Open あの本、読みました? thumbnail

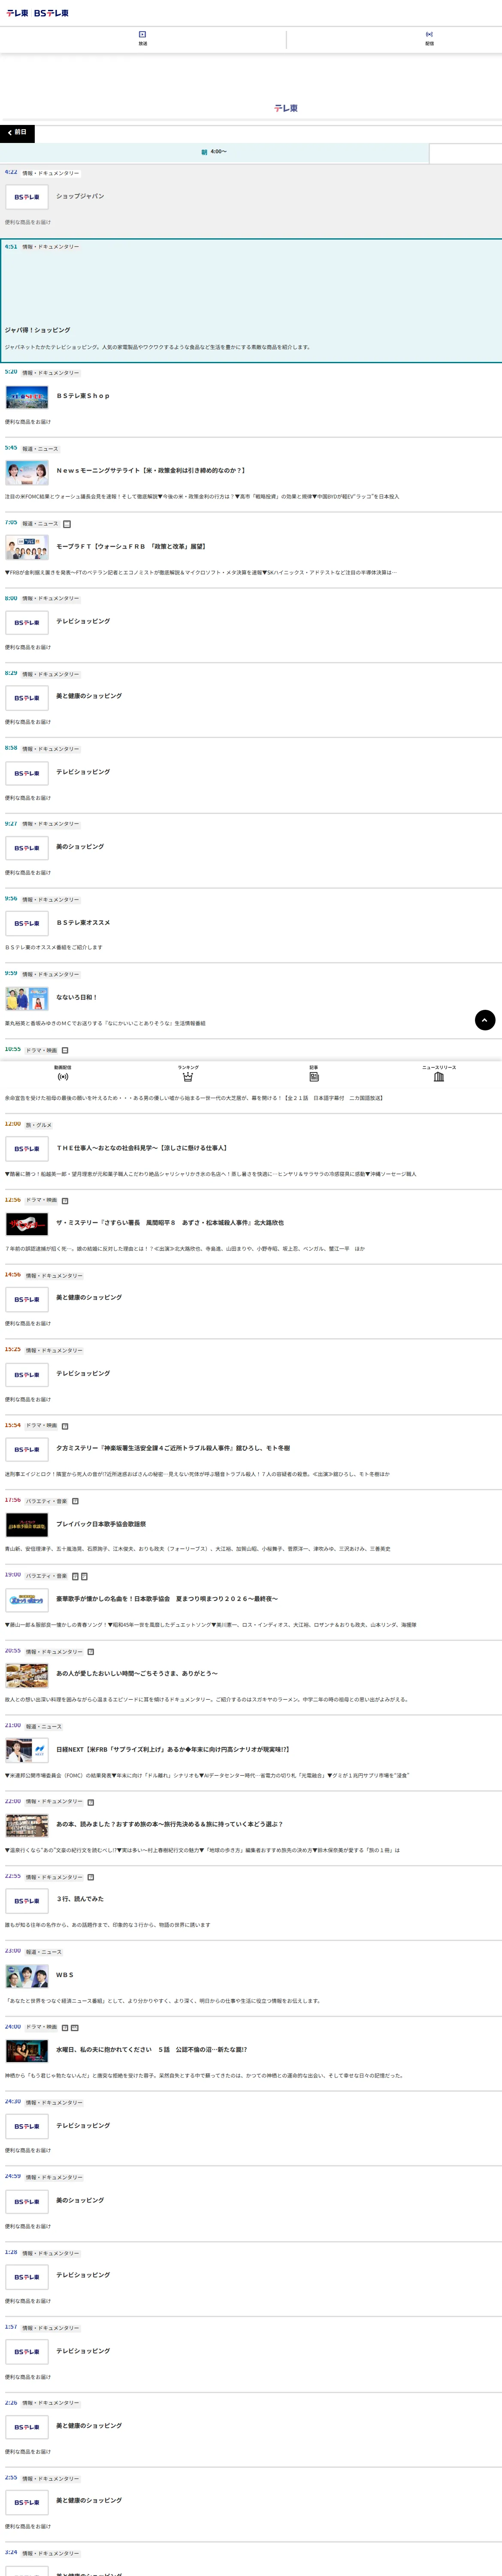[27, 1826]
